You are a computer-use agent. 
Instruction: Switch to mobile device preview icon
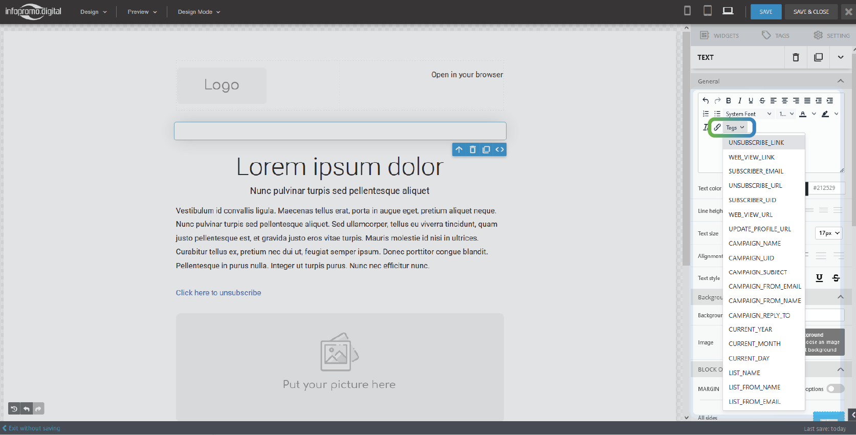click(x=687, y=11)
